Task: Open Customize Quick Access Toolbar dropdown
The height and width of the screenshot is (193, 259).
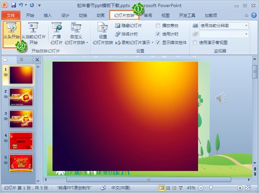Action: (x=39, y=6)
